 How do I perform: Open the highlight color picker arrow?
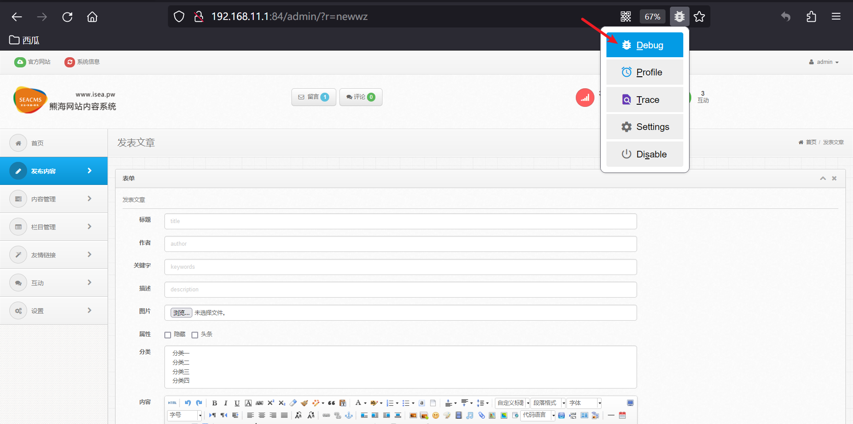(381, 403)
